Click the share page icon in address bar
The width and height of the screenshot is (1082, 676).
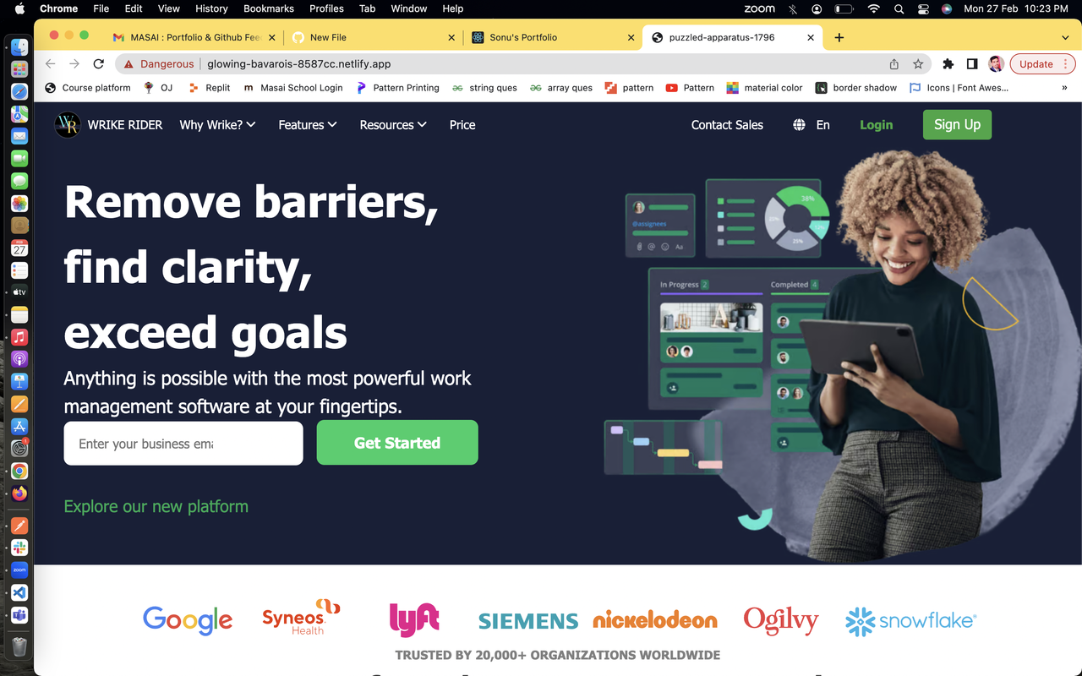[x=894, y=64]
